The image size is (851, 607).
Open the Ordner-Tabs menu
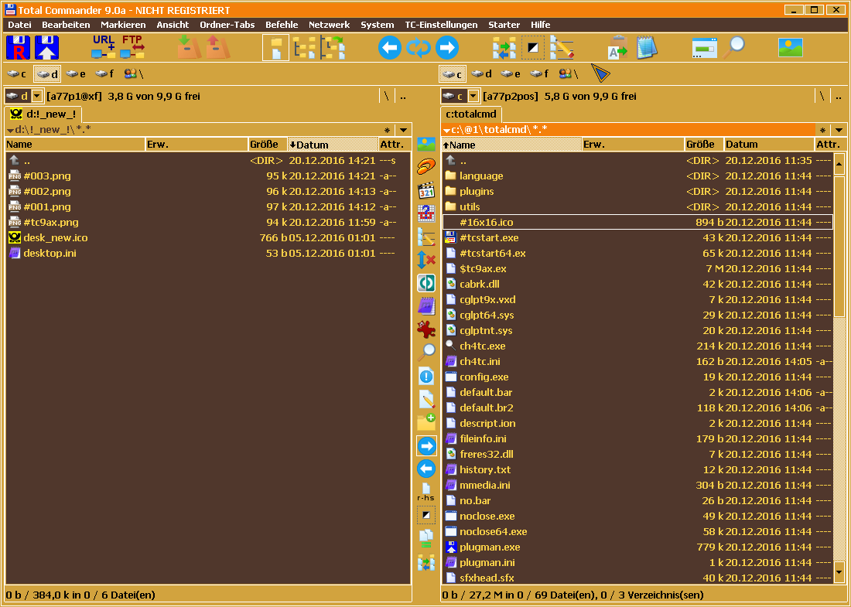(227, 25)
